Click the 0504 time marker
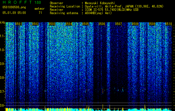This screenshot has width=175, height=111. coord(69,24)
